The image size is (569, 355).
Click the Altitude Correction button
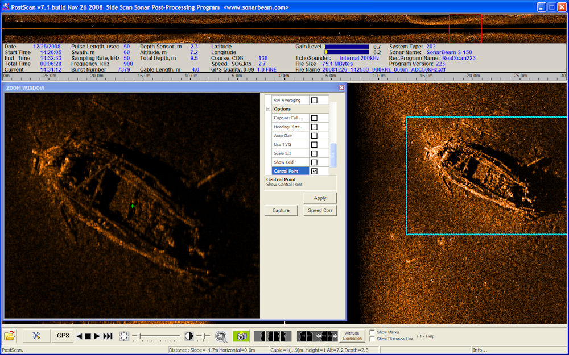(352, 336)
